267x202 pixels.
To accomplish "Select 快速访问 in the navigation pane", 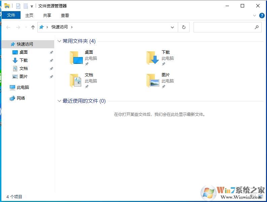I will 28,44.
